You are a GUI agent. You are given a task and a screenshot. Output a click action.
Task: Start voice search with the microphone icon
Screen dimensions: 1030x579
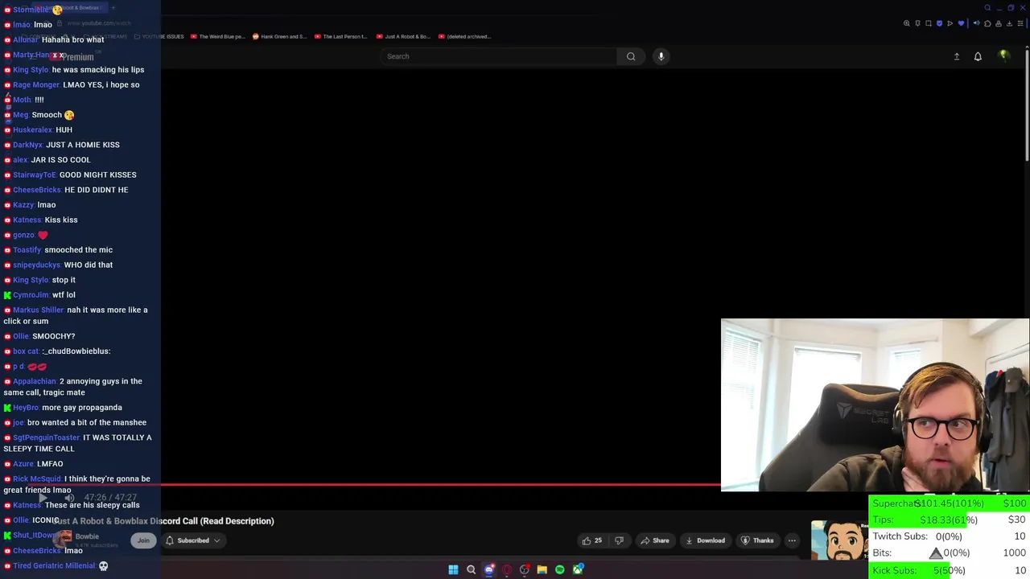[x=661, y=56]
